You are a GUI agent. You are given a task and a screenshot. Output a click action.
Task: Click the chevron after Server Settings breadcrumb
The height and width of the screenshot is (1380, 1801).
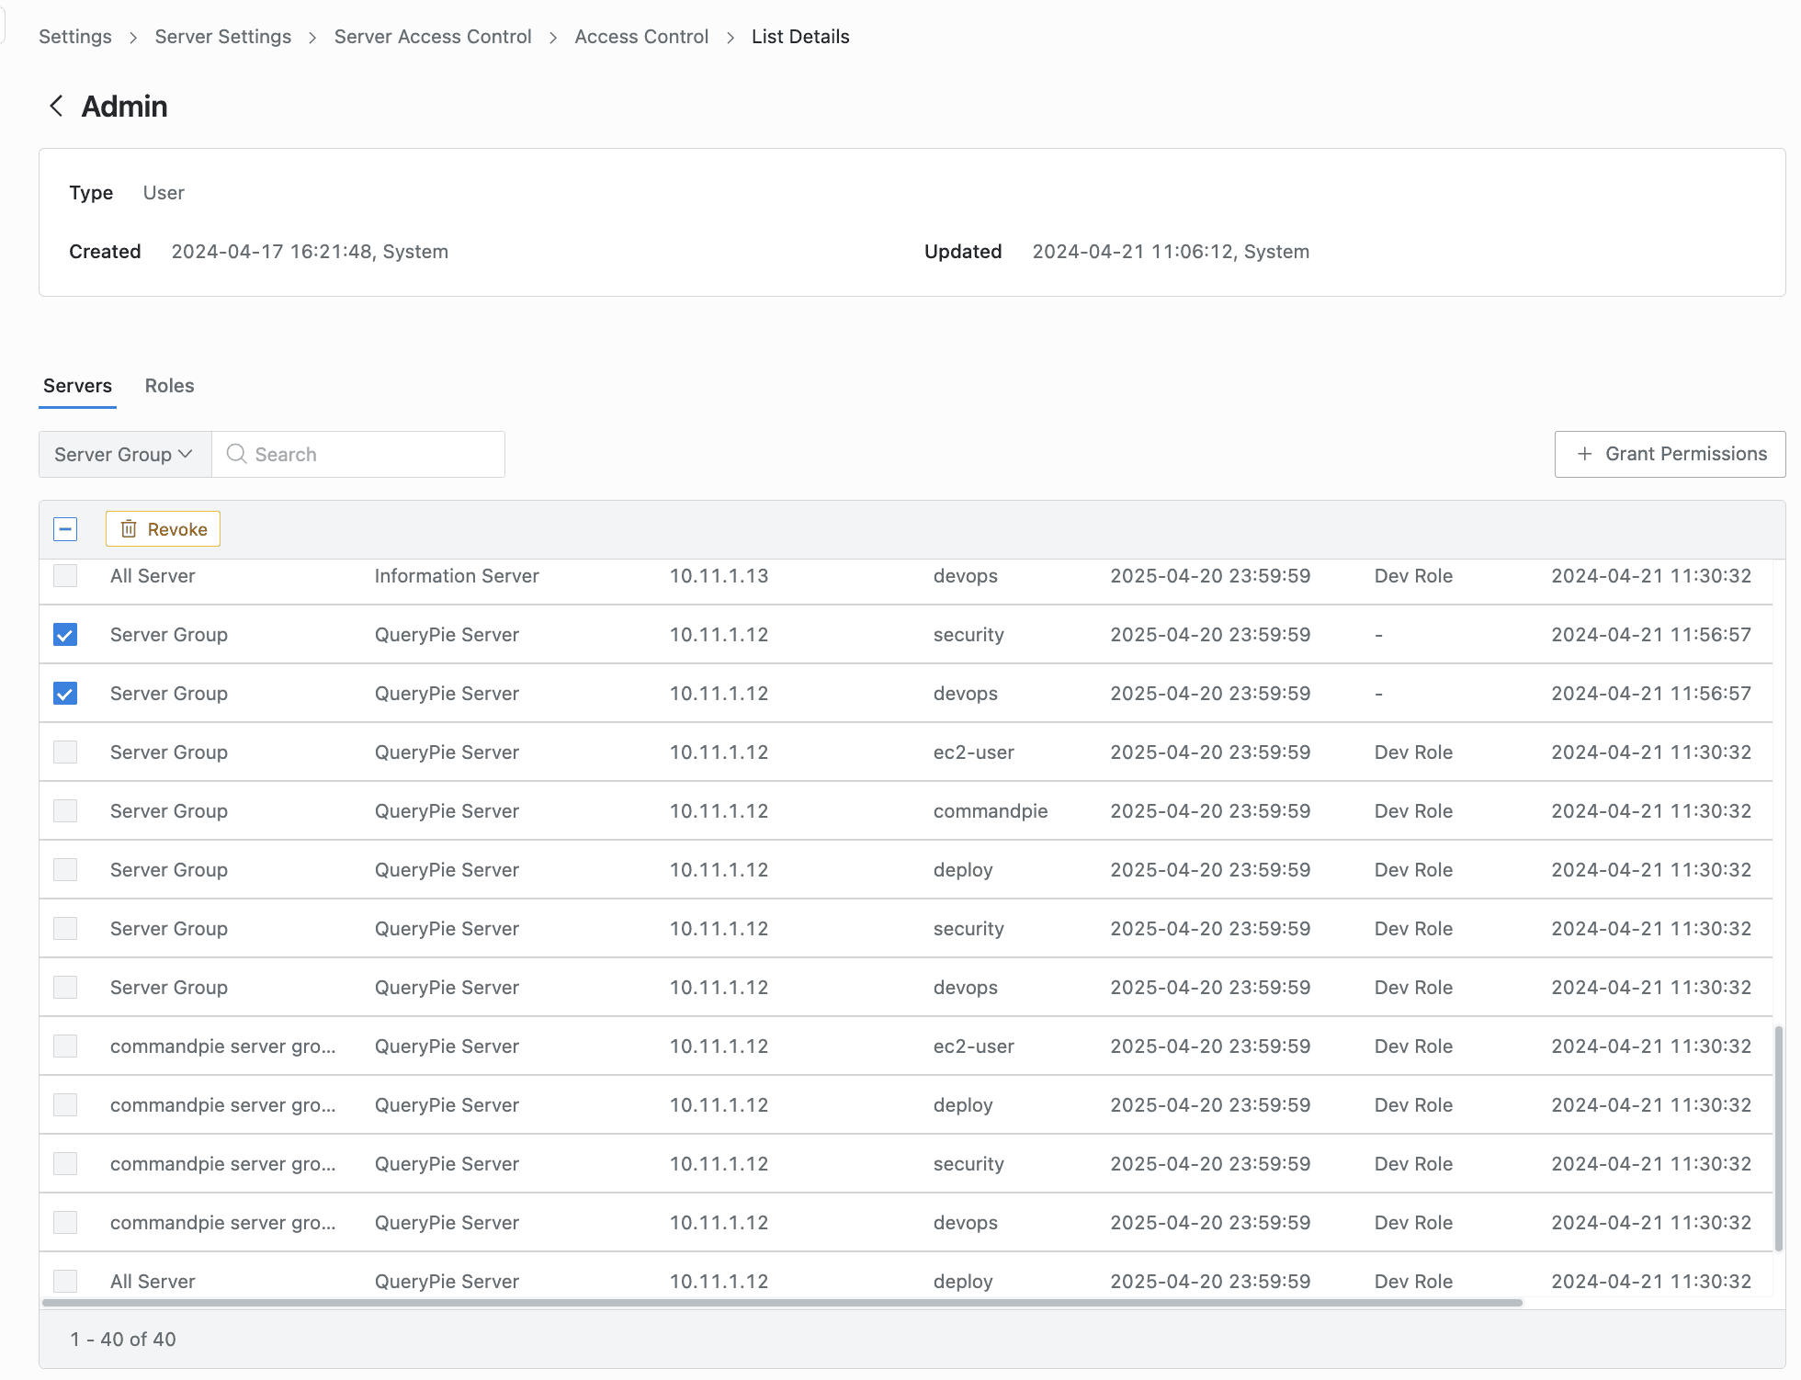[x=312, y=37]
